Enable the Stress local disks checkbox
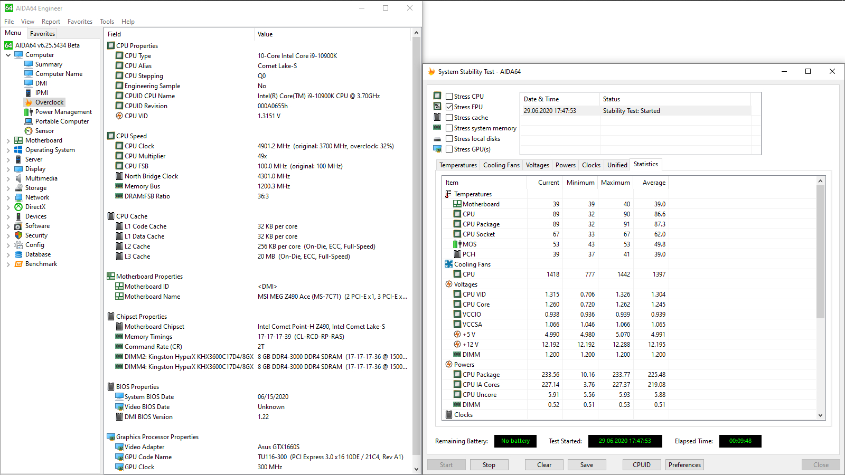The height and width of the screenshot is (475, 845). tap(449, 139)
